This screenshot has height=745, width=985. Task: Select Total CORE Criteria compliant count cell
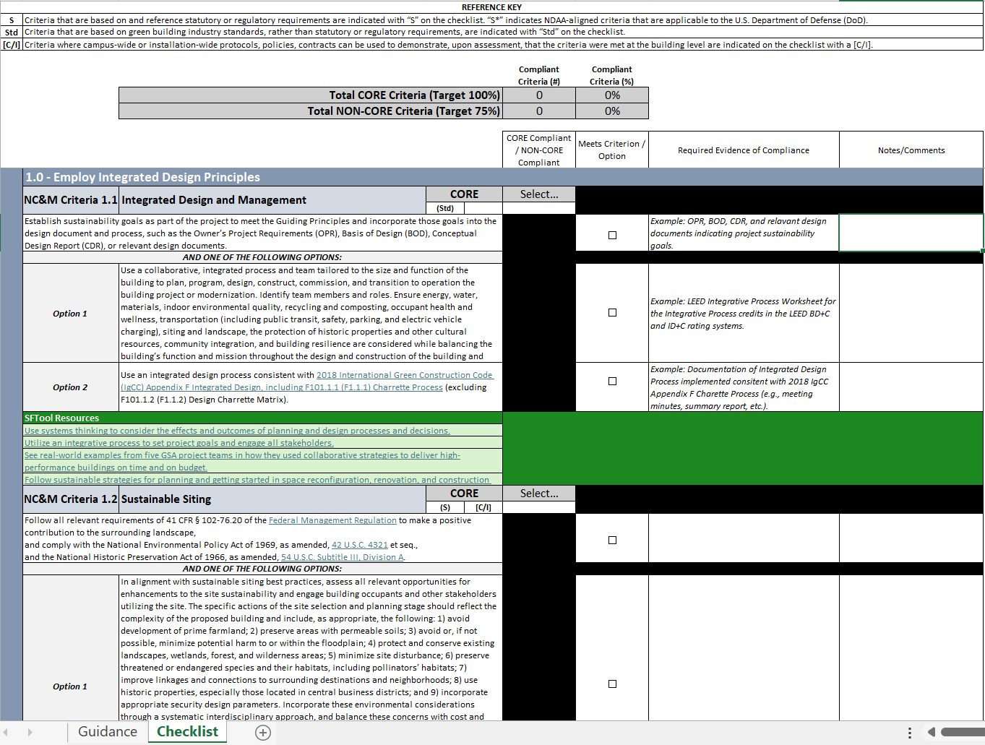pyautogui.click(x=539, y=95)
